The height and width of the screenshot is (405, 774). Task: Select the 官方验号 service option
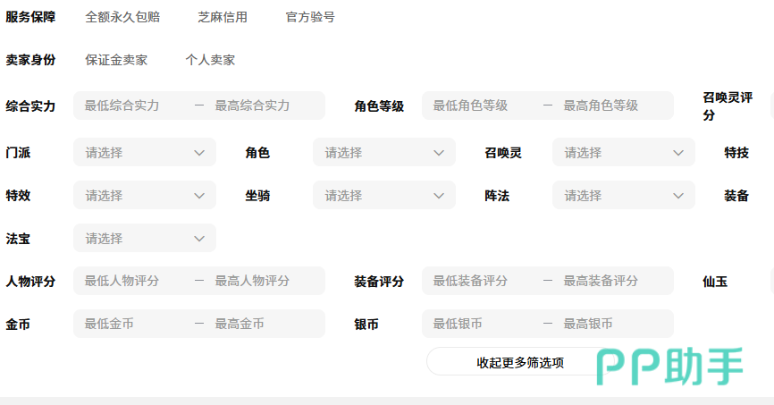310,17
